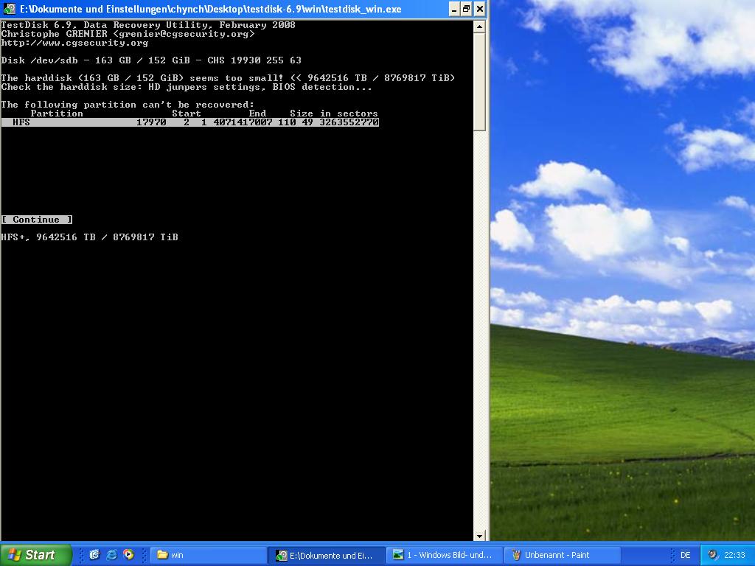
Task: Click the Disk /dev/sdb info line
Action: tap(151, 60)
